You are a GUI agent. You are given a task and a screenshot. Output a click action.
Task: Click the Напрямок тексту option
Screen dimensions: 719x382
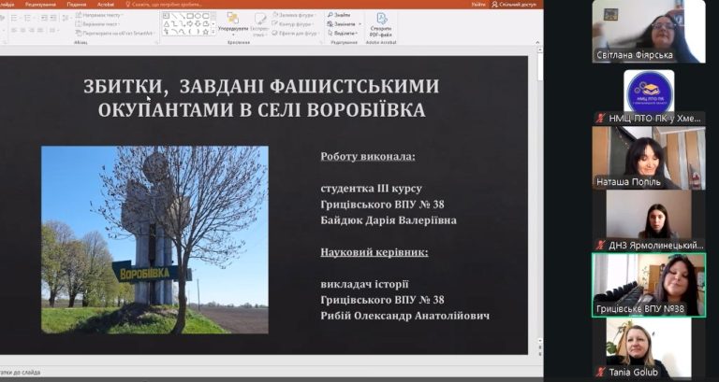pyautogui.click(x=97, y=15)
